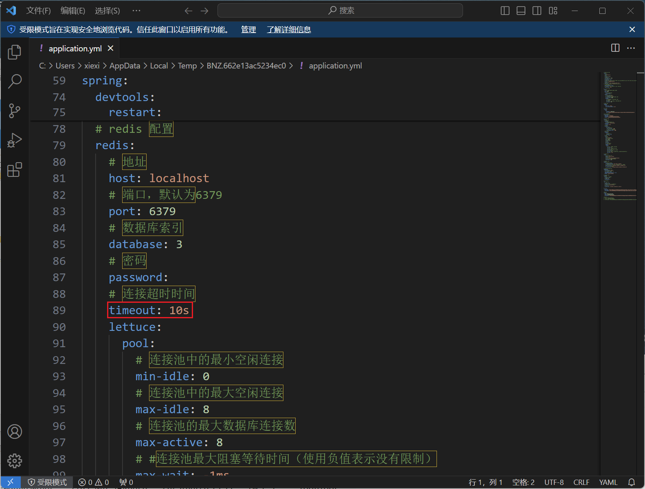Click the timeout: 10s line
Image resolution: width=645 pixels, height=489 pixels.
tap(149, 310)
